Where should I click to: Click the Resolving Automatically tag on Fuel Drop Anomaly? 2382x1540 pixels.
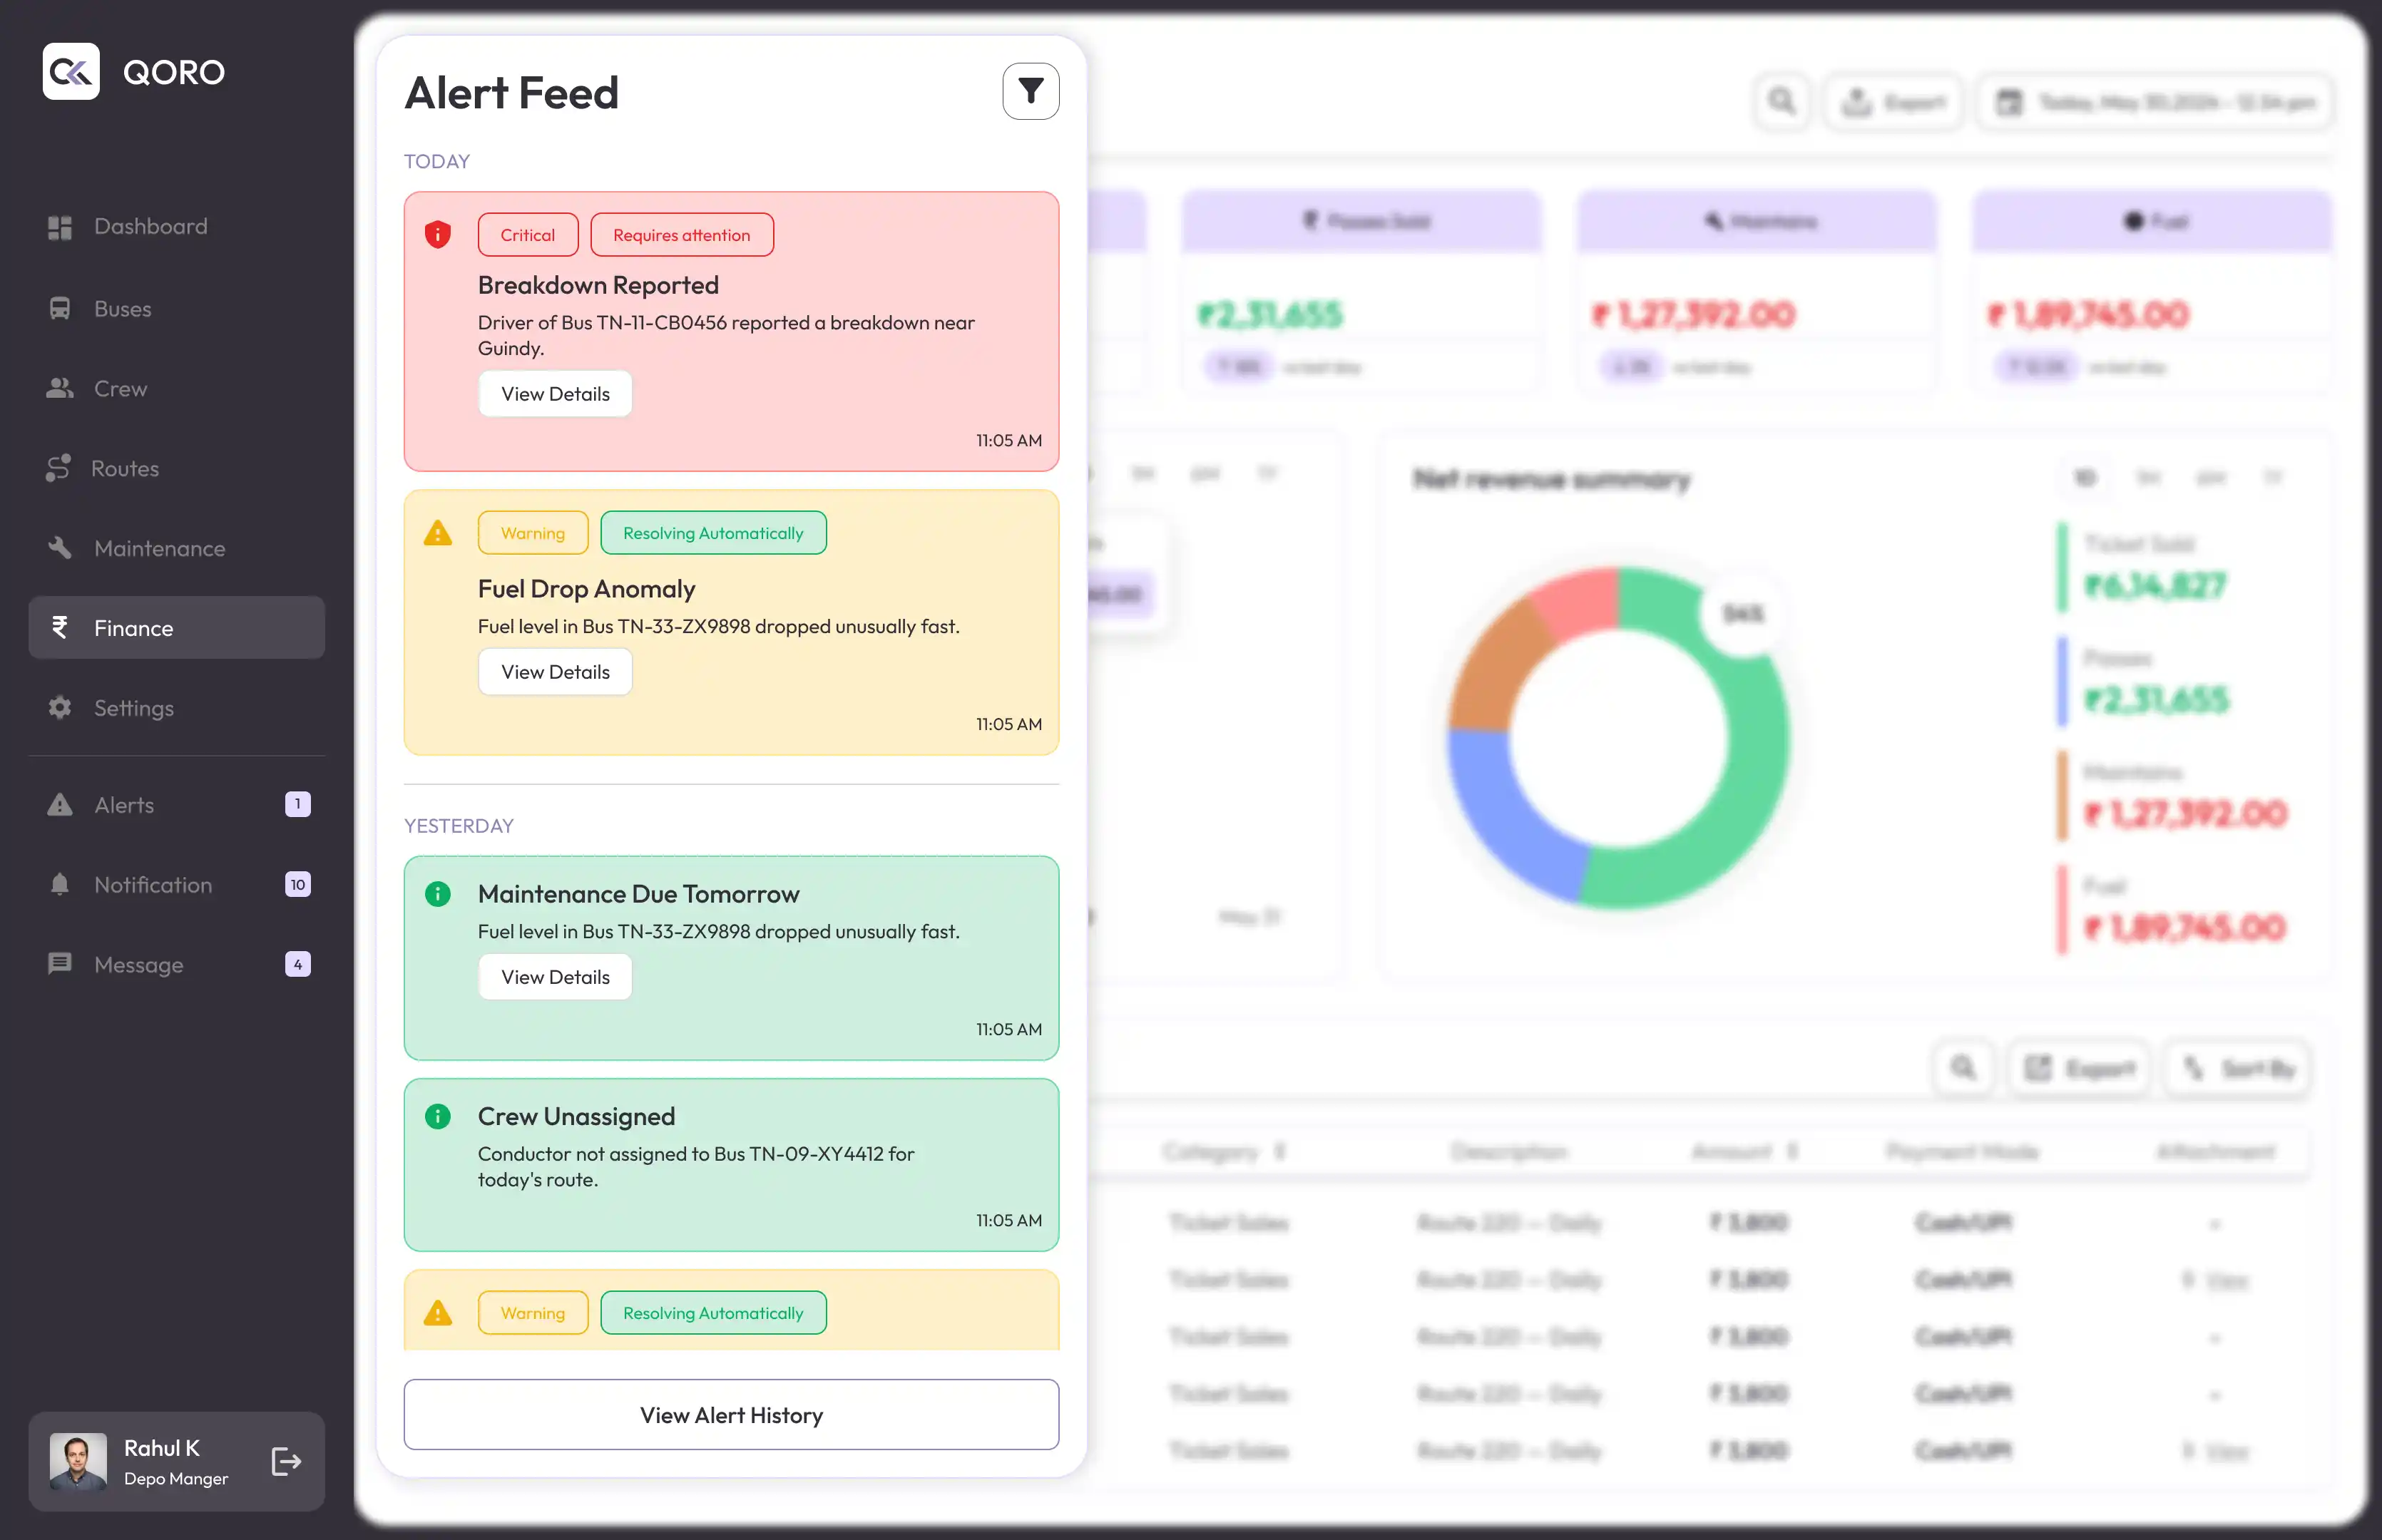tap(713, 533)
